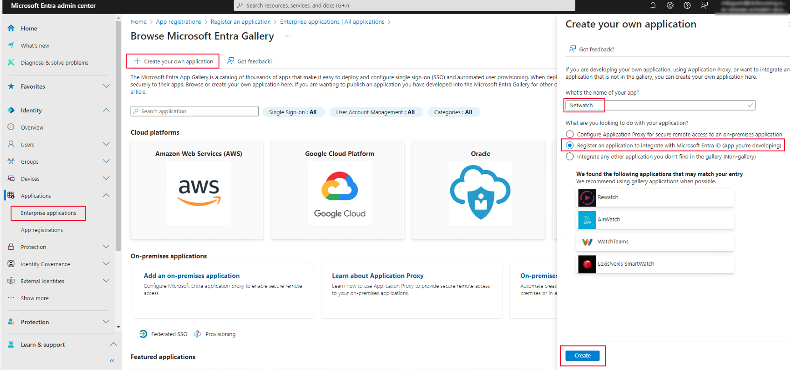
Task: Click the Provisioning icon
Action: coord(197,334)
